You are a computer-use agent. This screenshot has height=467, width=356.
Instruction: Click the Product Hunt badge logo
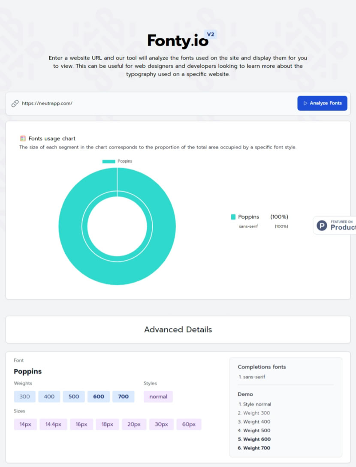(322, 226)
